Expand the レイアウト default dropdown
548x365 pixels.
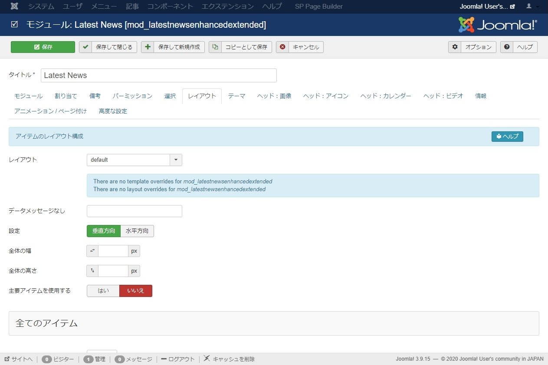176,160
